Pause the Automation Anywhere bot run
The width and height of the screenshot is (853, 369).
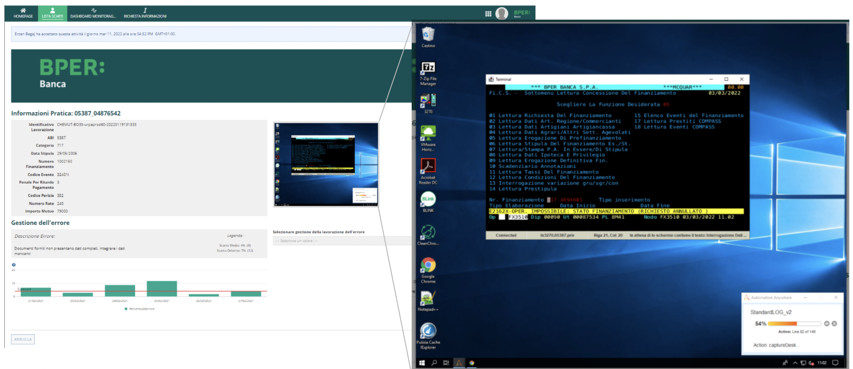(x=827, y=323)
